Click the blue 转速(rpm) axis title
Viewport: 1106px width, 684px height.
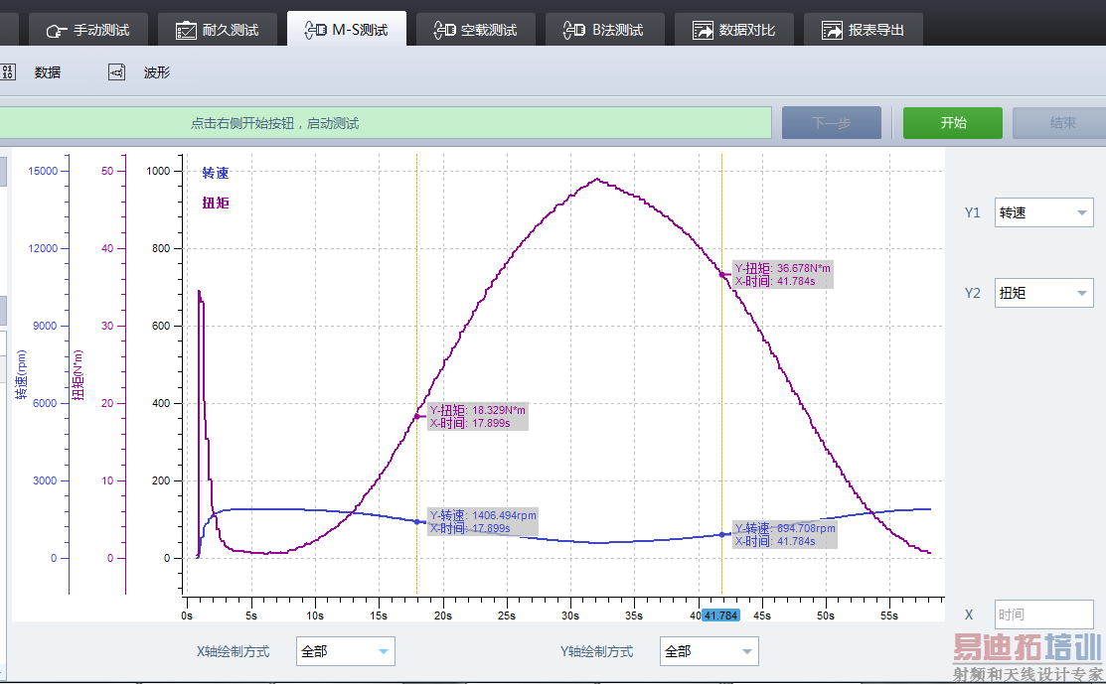pos(22,374)
